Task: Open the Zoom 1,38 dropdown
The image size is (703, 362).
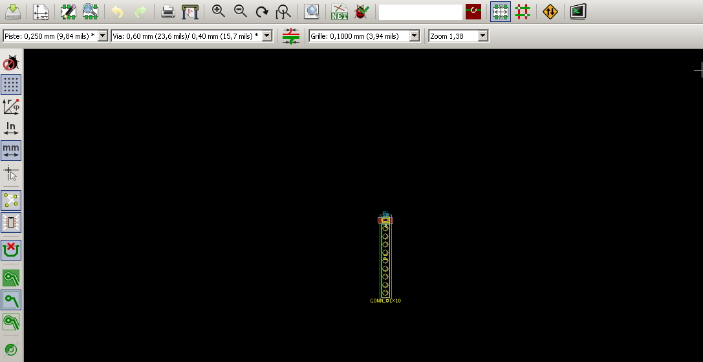Action: coord(482,36)
